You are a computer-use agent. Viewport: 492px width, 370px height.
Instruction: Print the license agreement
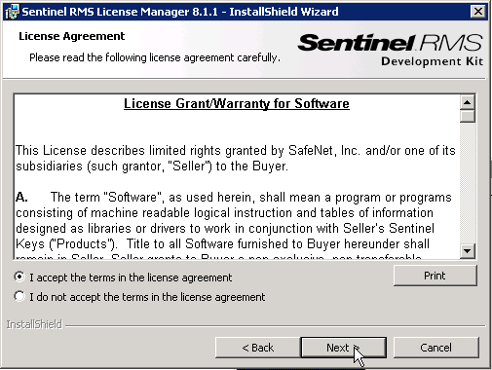[435, 276]
